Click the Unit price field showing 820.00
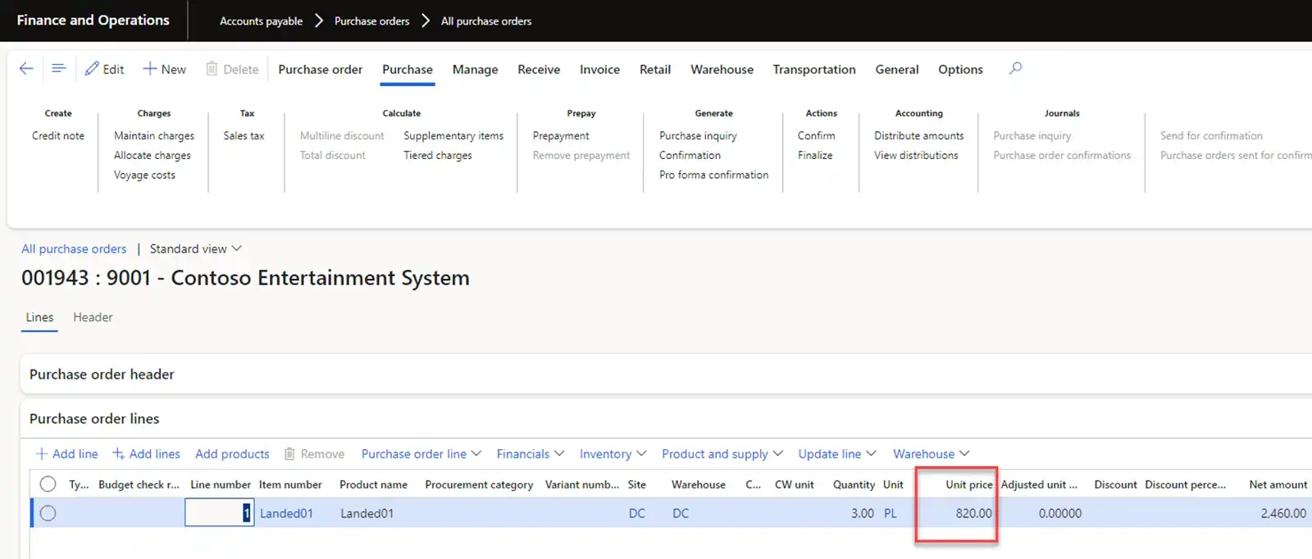1312x559 pixels. tap(956, 513)
